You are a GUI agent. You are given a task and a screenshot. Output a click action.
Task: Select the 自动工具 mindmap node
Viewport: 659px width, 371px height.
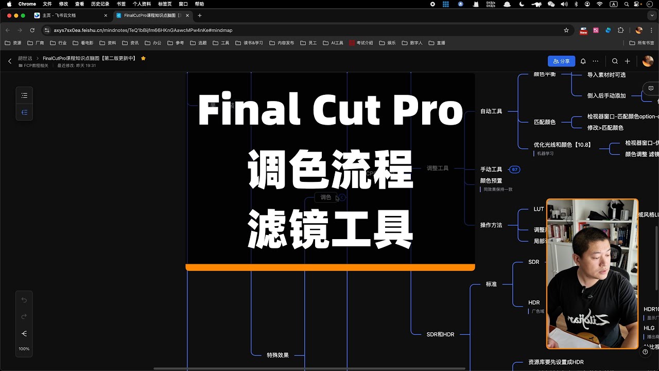491,111
